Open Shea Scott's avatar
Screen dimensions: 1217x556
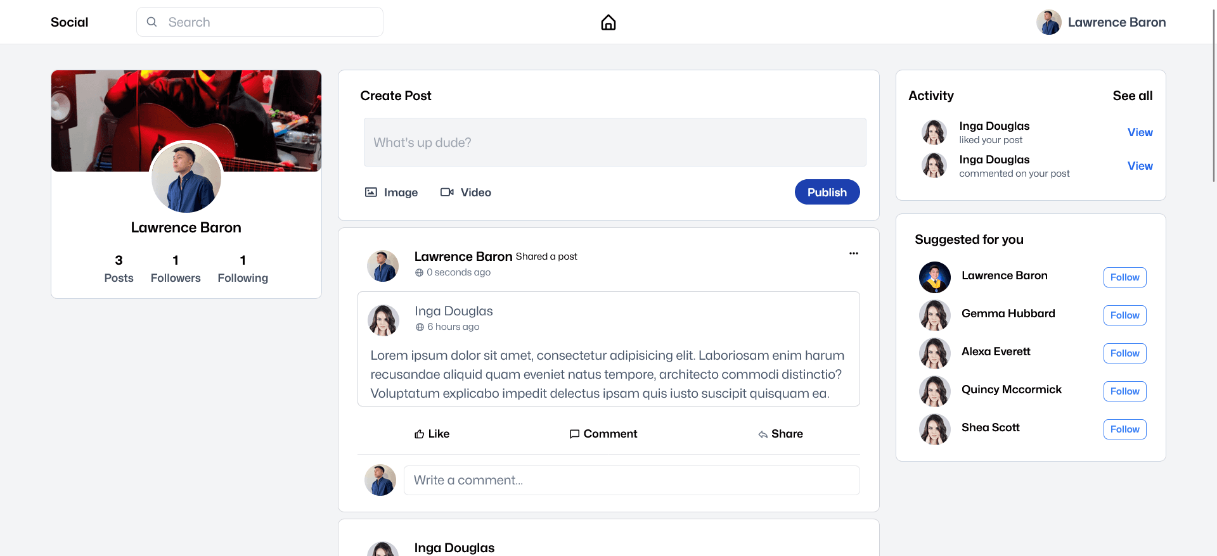click(x=935, y=429)
